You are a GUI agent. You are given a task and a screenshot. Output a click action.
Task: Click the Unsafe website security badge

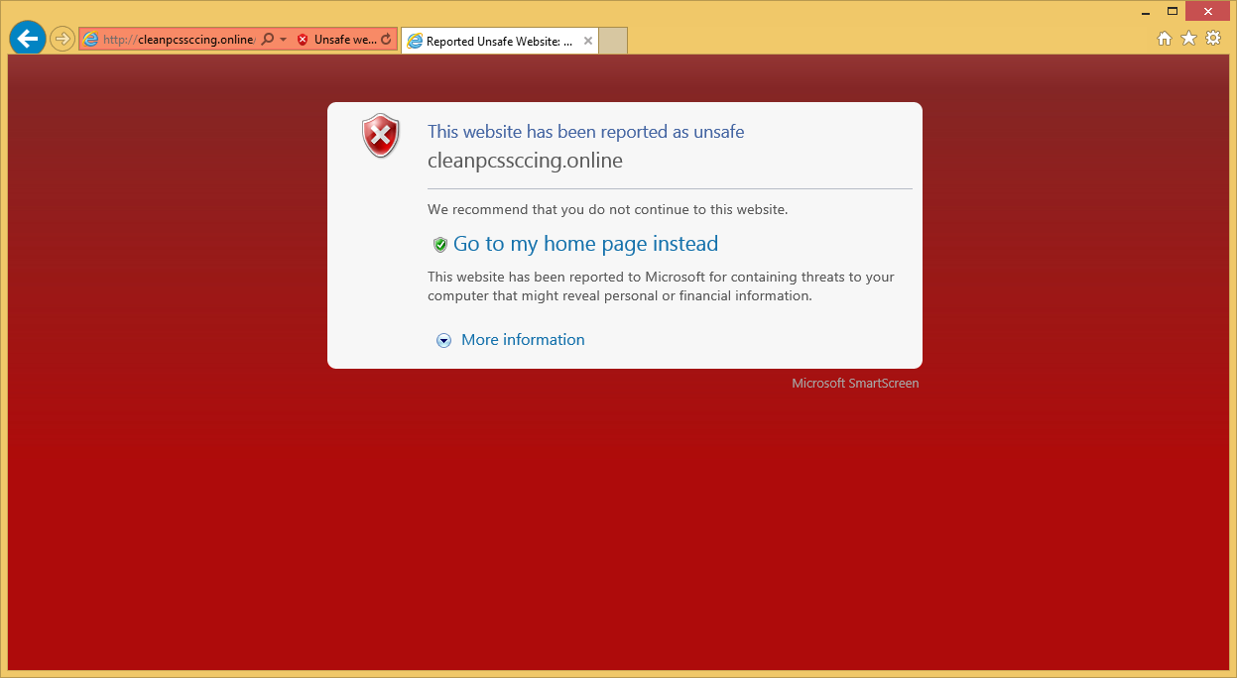[x=337, y=40]
